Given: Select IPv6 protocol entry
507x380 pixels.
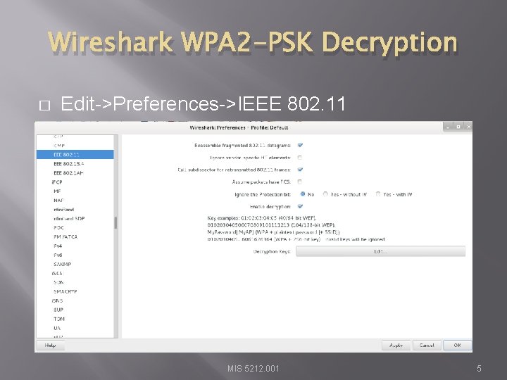Looking at the screenshot, I should tap(75, 255).
